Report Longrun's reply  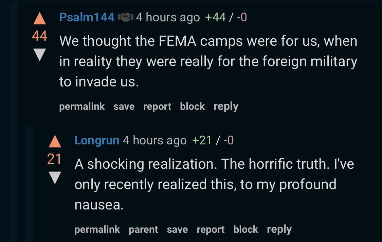pos(211,230)
